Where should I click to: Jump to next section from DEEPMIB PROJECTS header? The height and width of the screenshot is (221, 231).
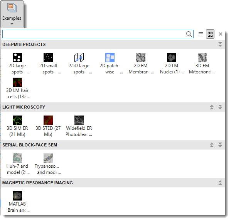(220, 44)
